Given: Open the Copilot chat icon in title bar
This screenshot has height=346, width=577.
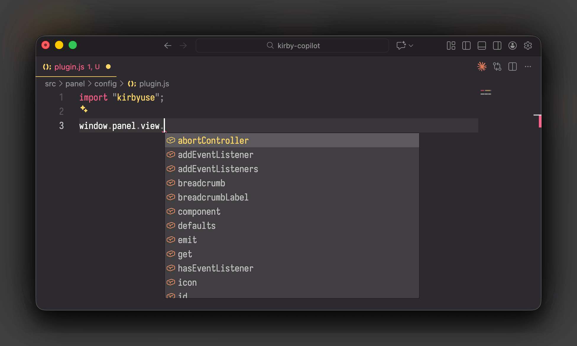Looking at the screenshot, I should 401,46.
